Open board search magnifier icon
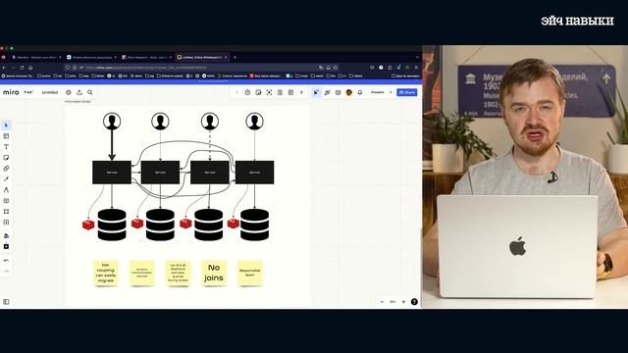This screenshot has height=353, width=628. coord(90,92)
